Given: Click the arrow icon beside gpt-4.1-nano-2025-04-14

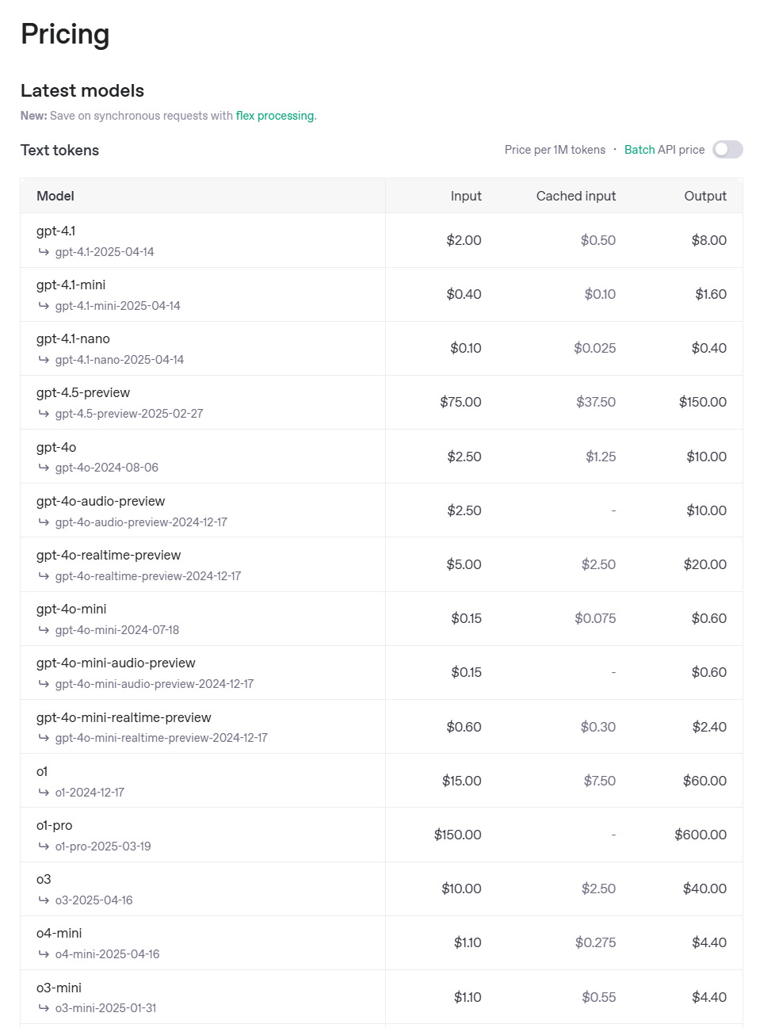Looking at the screenshot, I should click(x=44, y=360).
